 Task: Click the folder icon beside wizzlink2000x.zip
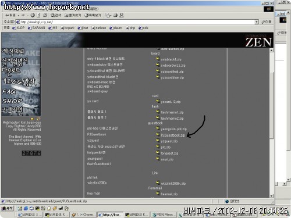click(158, 183)
